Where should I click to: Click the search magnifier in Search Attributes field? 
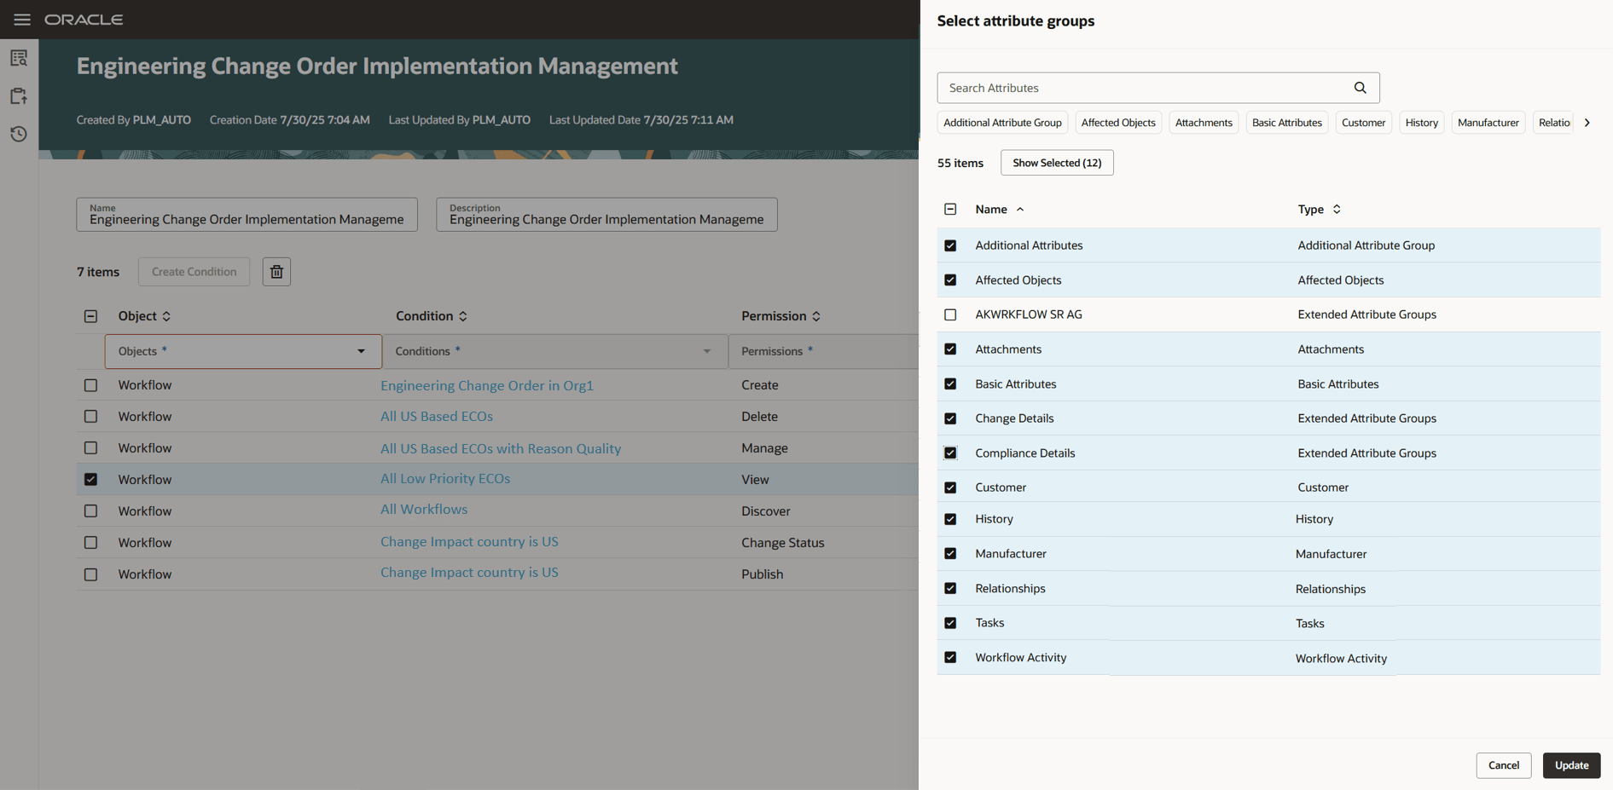tap(1360, 87)
